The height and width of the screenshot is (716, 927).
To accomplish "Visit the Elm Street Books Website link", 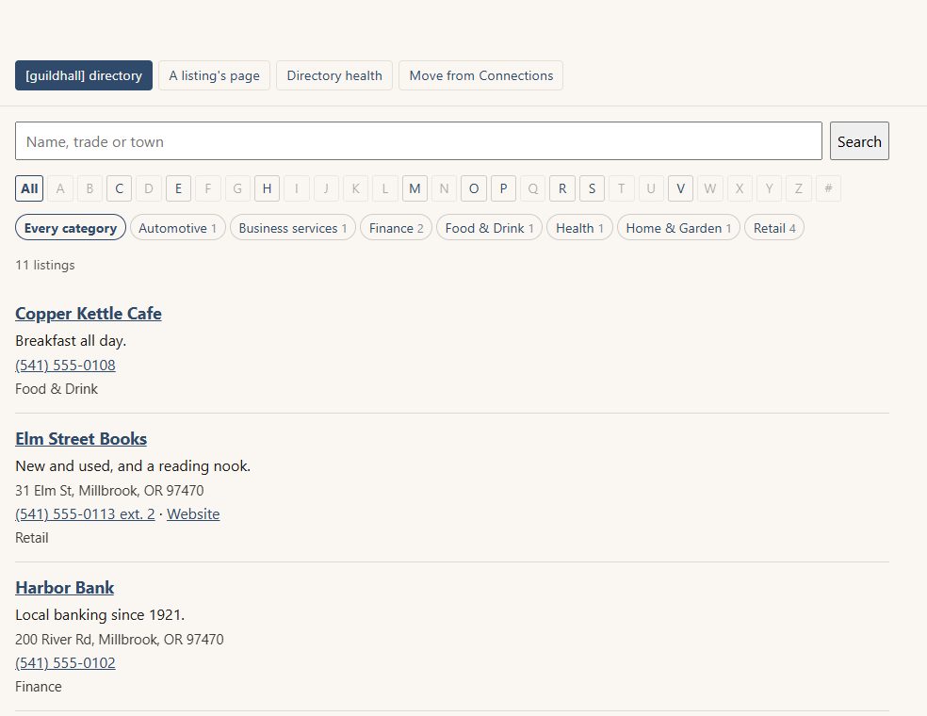I will pyautogui.click(x=193, y=514).
